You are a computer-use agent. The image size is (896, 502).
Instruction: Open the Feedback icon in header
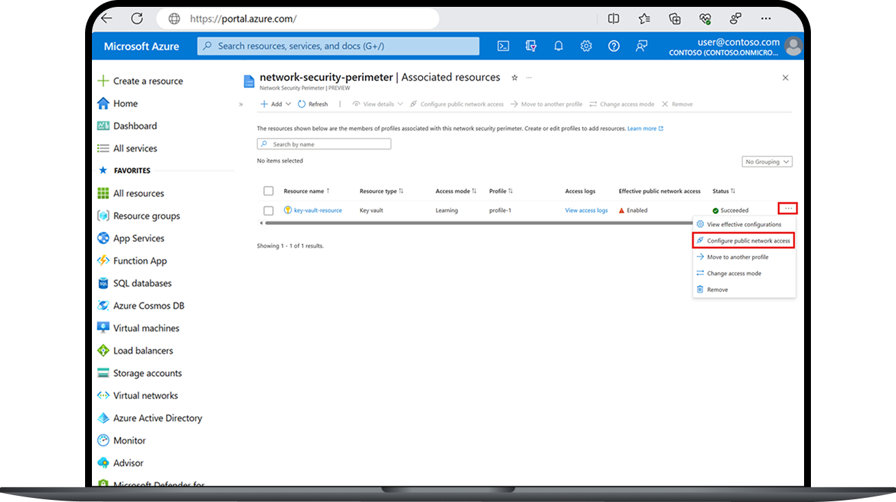tap(641, 46)
